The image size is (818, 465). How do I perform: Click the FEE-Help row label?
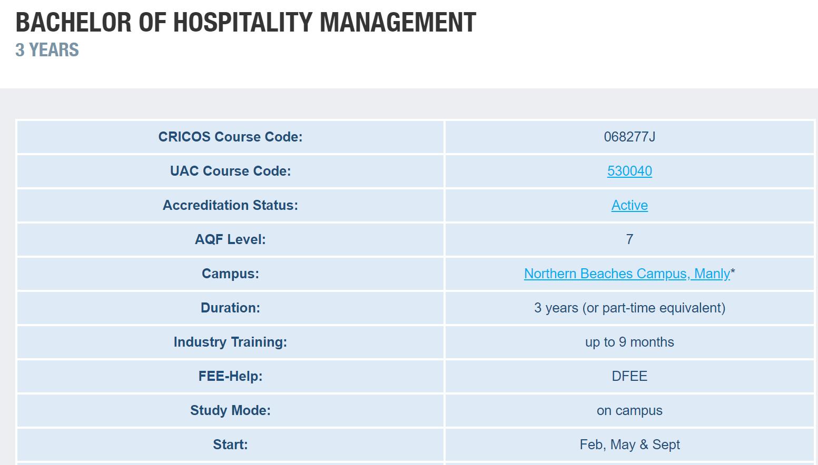[230, 376]
